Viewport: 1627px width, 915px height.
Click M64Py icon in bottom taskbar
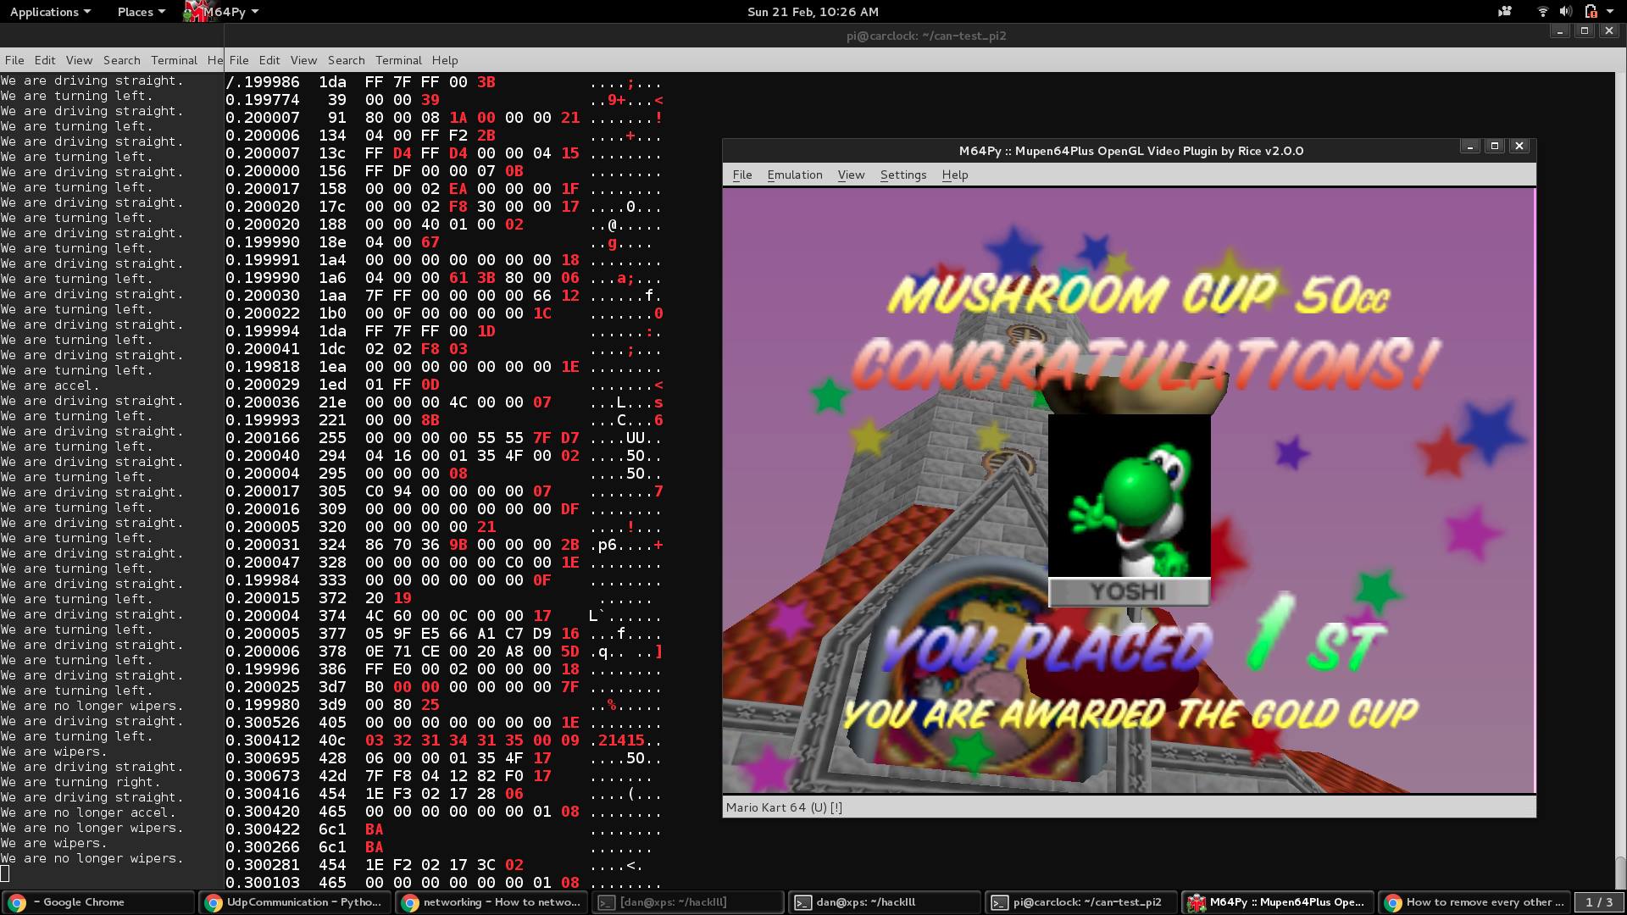(x=1196, y=902)
